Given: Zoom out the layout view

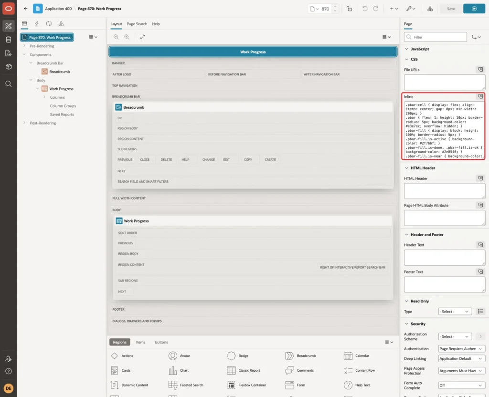Looking at the screenshot, I should (x=116, y=37).
